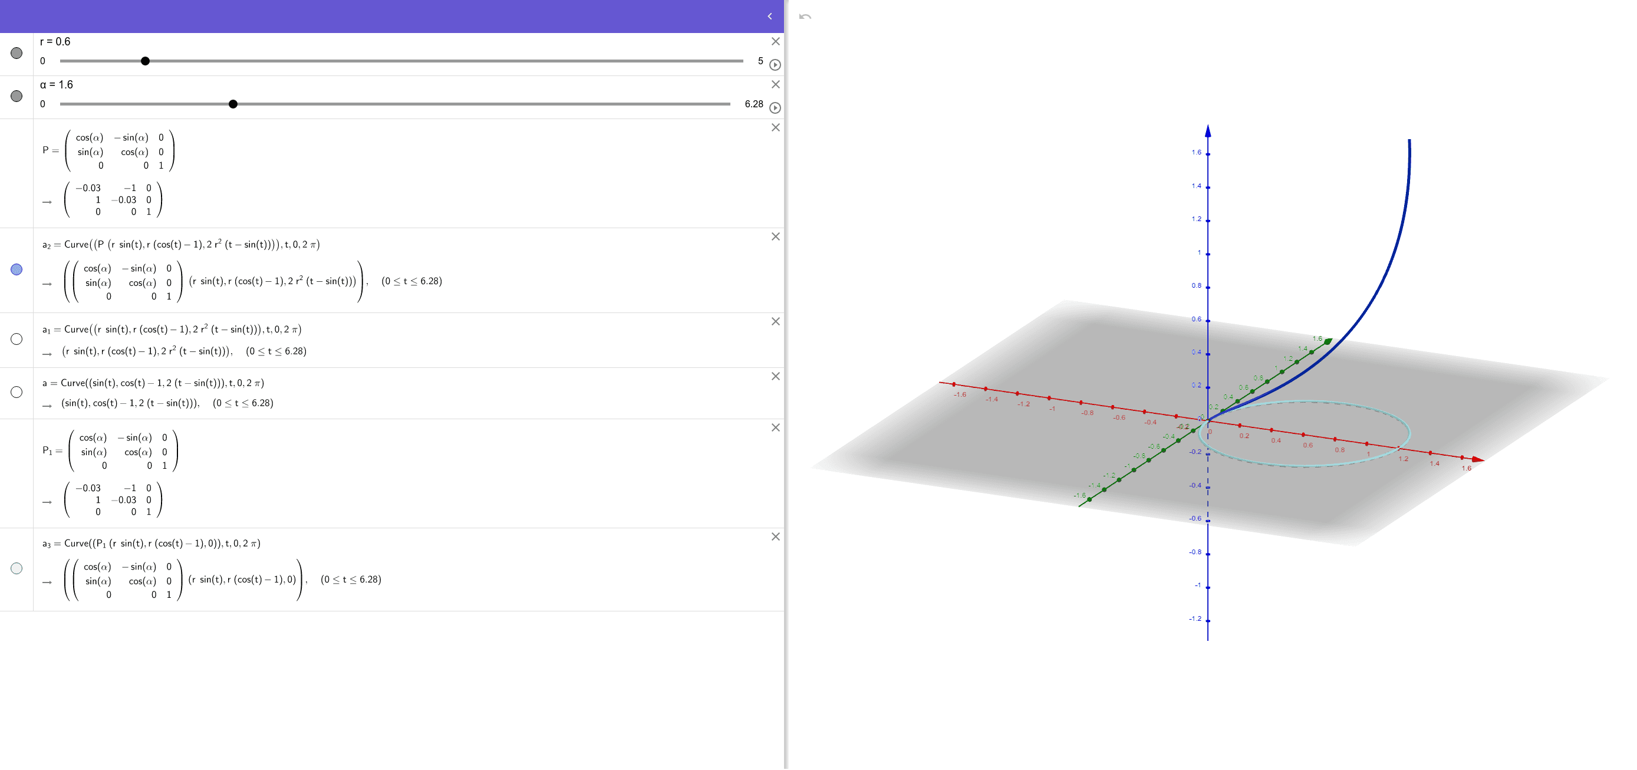Enable display of curve a
Viewport: 1637px width, 770px height.
pos(16,392)
